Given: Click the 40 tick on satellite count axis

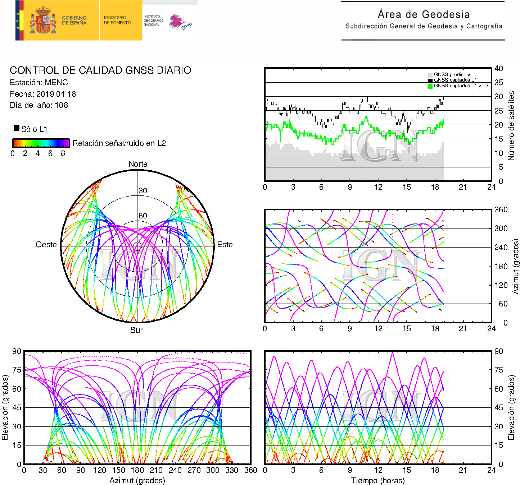Looking at the screenshot, I should (x=499, y=69).
